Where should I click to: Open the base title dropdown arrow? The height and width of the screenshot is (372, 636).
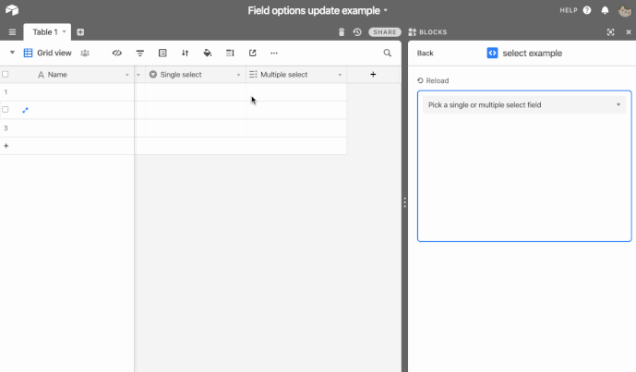point(385,10)
